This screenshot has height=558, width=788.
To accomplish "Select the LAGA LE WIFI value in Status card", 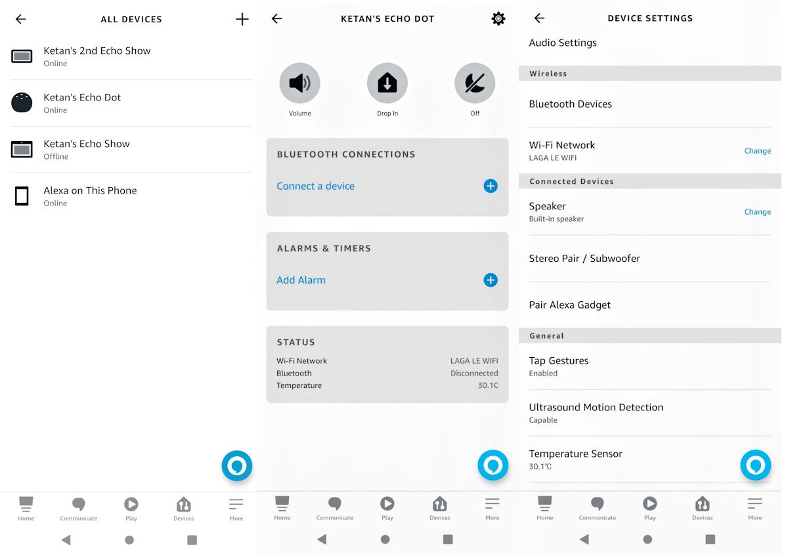I will (x=474, y=361).
